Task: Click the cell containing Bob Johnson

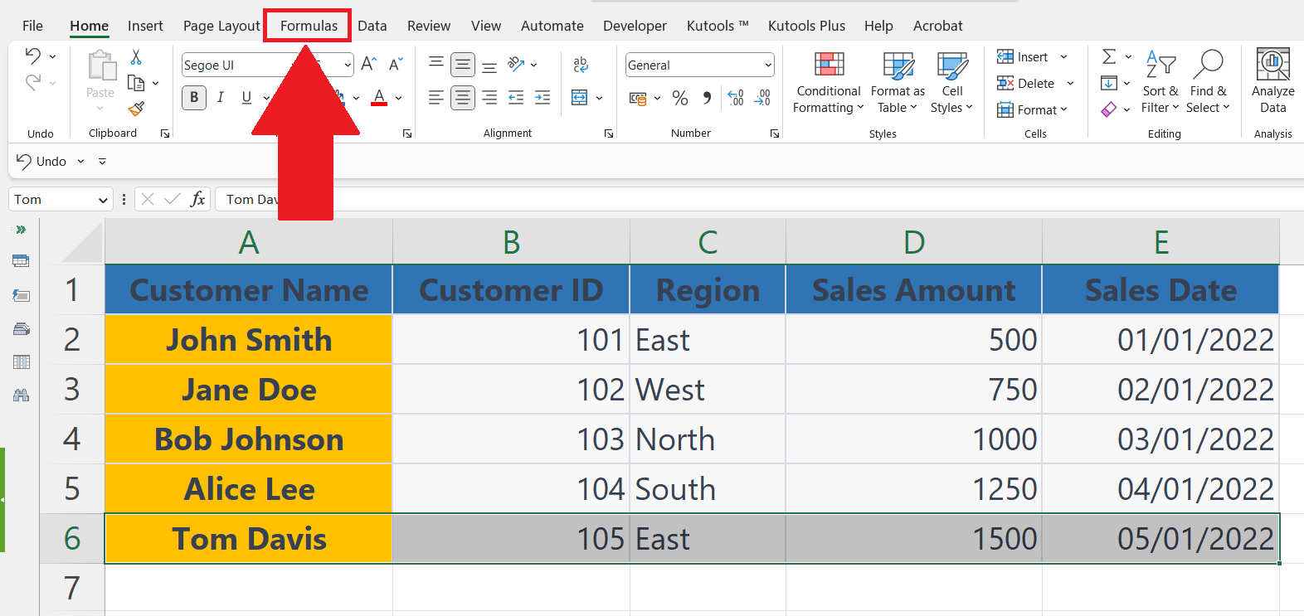Action: (249, 439)
